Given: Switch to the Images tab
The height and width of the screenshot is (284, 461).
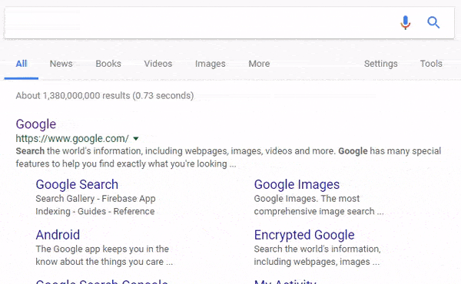Looking at the screenshot, I should [211, 64].
